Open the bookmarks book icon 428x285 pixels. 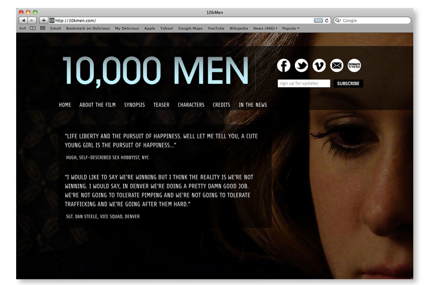[32, 28]
